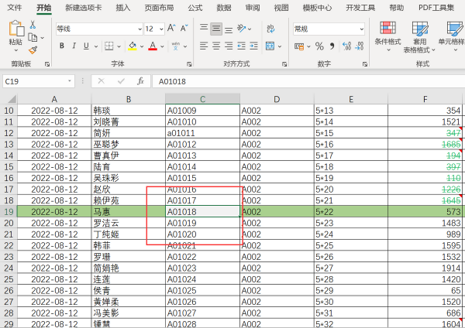Screen dimensions: 465x328
Task: Increase font size with larger A
Action: point(171,28)
